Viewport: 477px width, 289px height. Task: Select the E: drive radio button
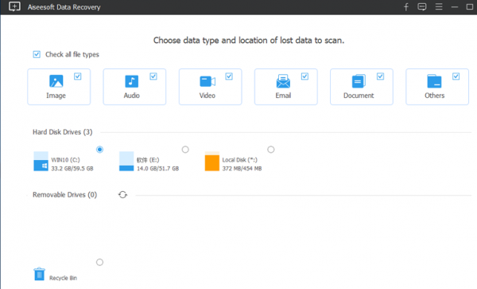(185, 150)
